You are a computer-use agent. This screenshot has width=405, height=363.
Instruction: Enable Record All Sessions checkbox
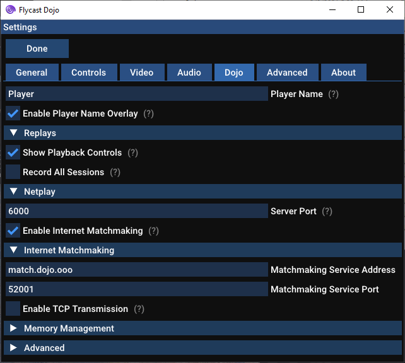[13, 172]
